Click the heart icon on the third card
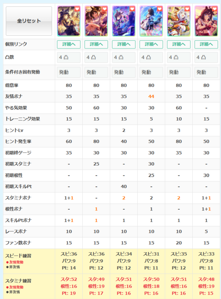The width and height of the screenshot is (221, 299). 132,9
